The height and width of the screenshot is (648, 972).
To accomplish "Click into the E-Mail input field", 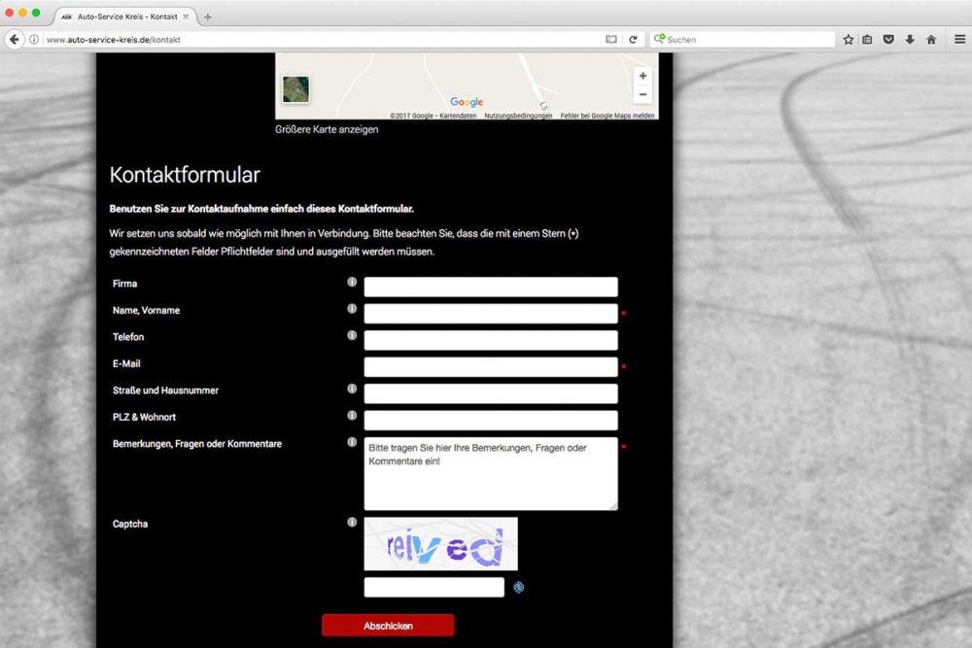I will click(490, 367).
